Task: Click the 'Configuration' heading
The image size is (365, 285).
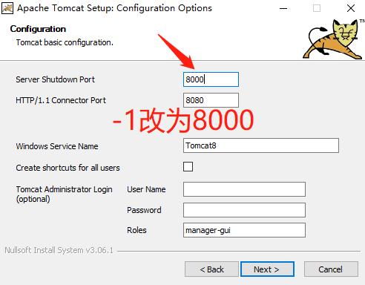Action: coord(38,29)
